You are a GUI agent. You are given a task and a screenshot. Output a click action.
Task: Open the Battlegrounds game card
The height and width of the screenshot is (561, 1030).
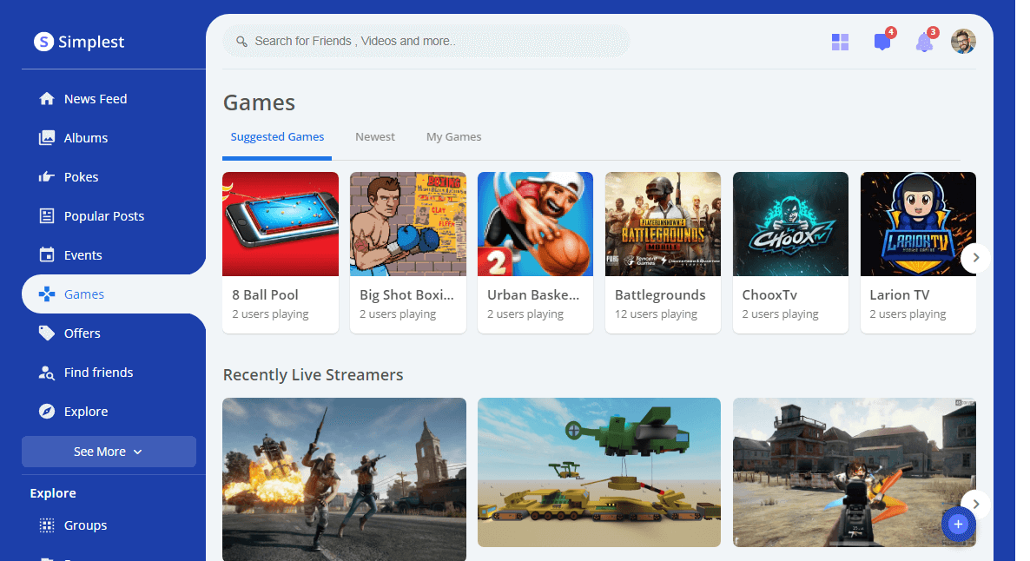tap(662, 252)
